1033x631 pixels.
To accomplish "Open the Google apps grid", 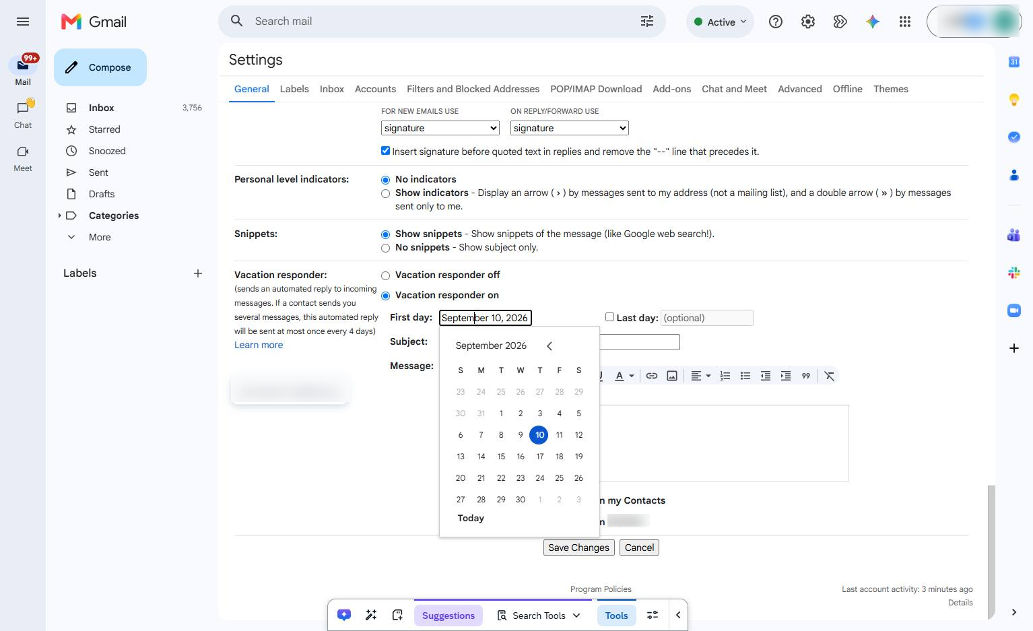I will (905, 22).
